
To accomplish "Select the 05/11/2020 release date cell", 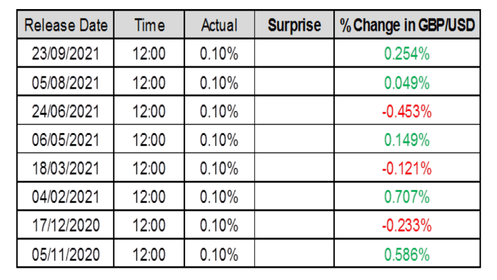I will tap(66, 254).
